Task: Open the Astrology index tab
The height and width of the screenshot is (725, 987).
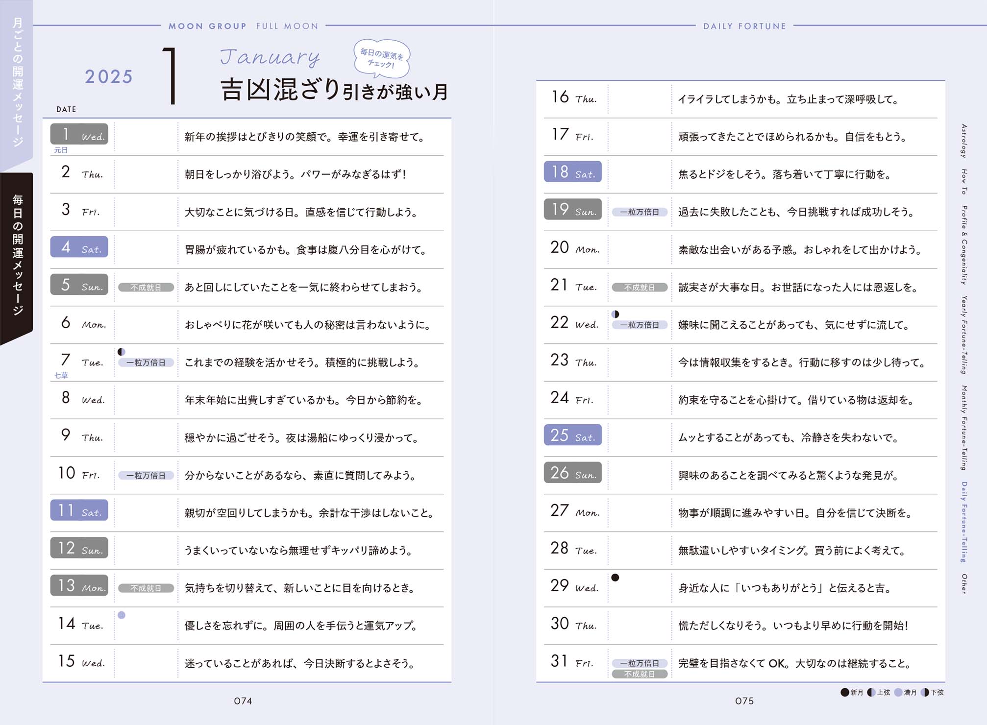Action: 964,141
